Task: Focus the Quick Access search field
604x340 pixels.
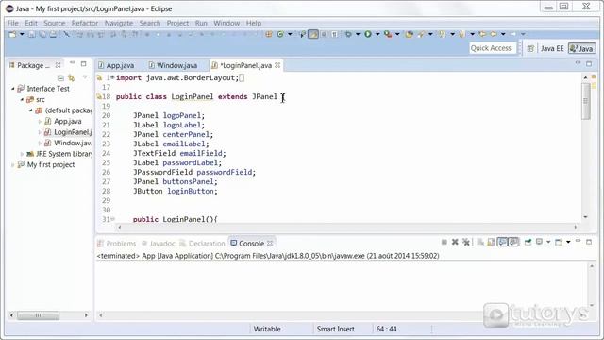Action: tap(493, 48)
